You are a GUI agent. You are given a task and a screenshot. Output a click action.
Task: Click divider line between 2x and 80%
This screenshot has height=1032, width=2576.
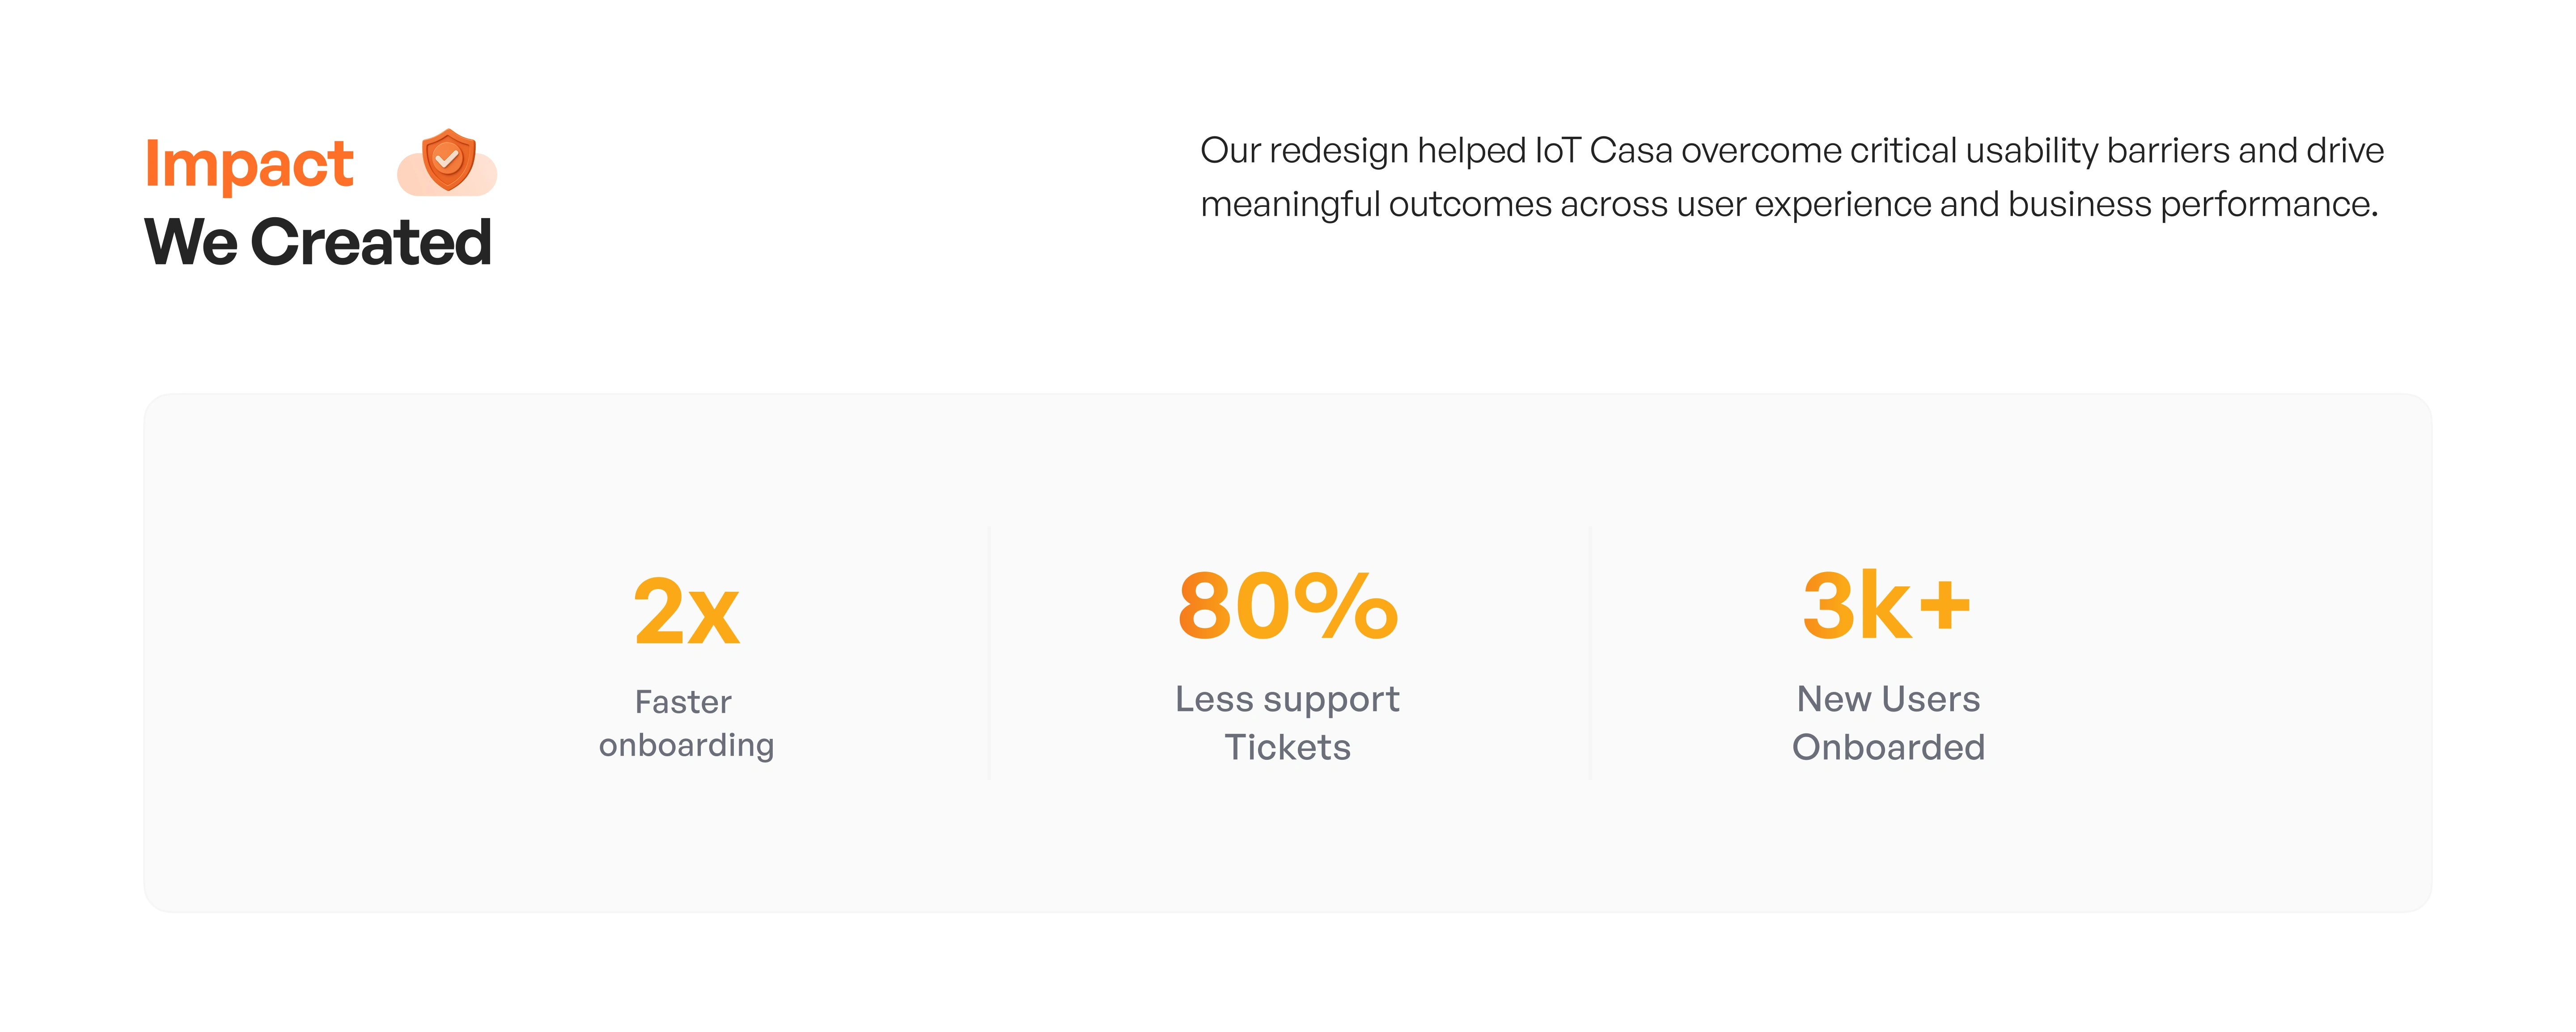[x=989, y=654]
